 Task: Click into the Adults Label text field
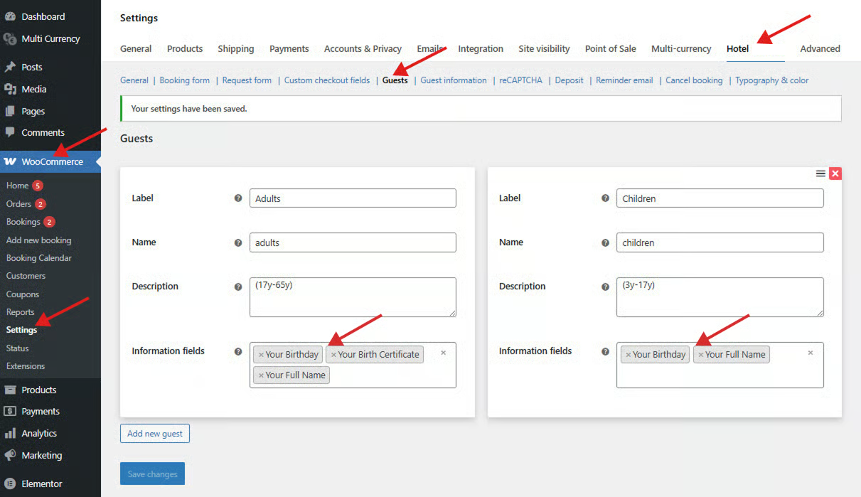point(353,198)
